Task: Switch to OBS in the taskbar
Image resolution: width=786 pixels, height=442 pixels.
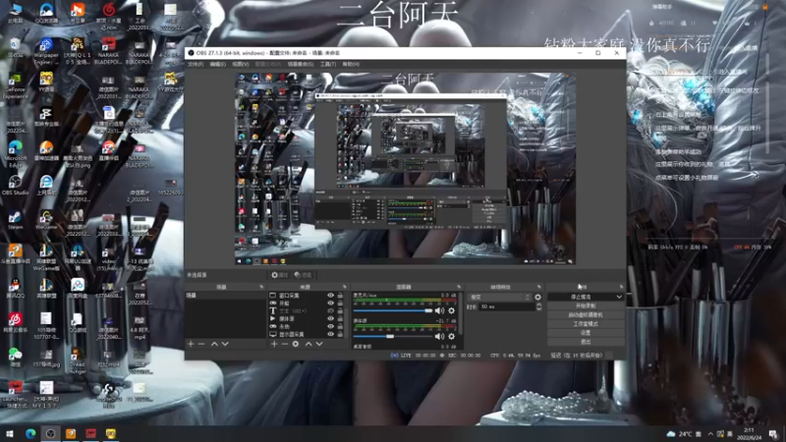Action: 50,433
